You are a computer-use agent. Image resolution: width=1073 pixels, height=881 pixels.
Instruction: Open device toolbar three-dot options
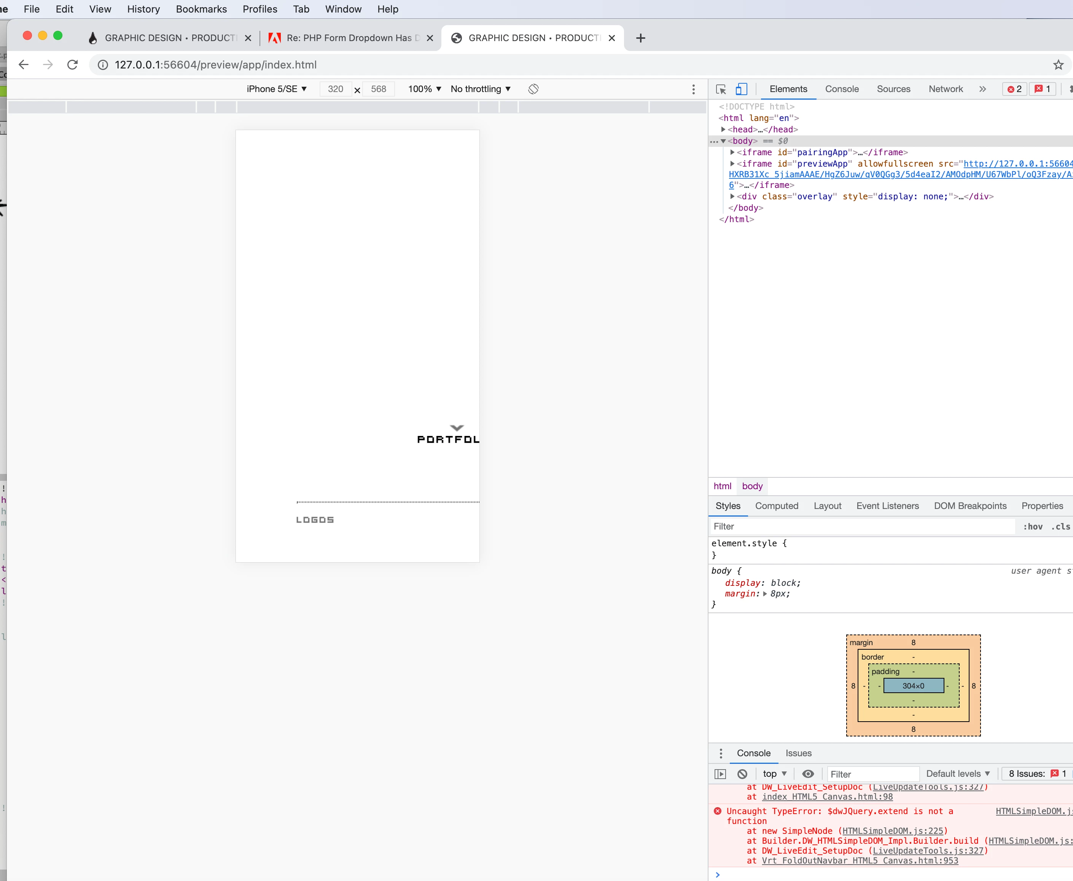(693, 89)
